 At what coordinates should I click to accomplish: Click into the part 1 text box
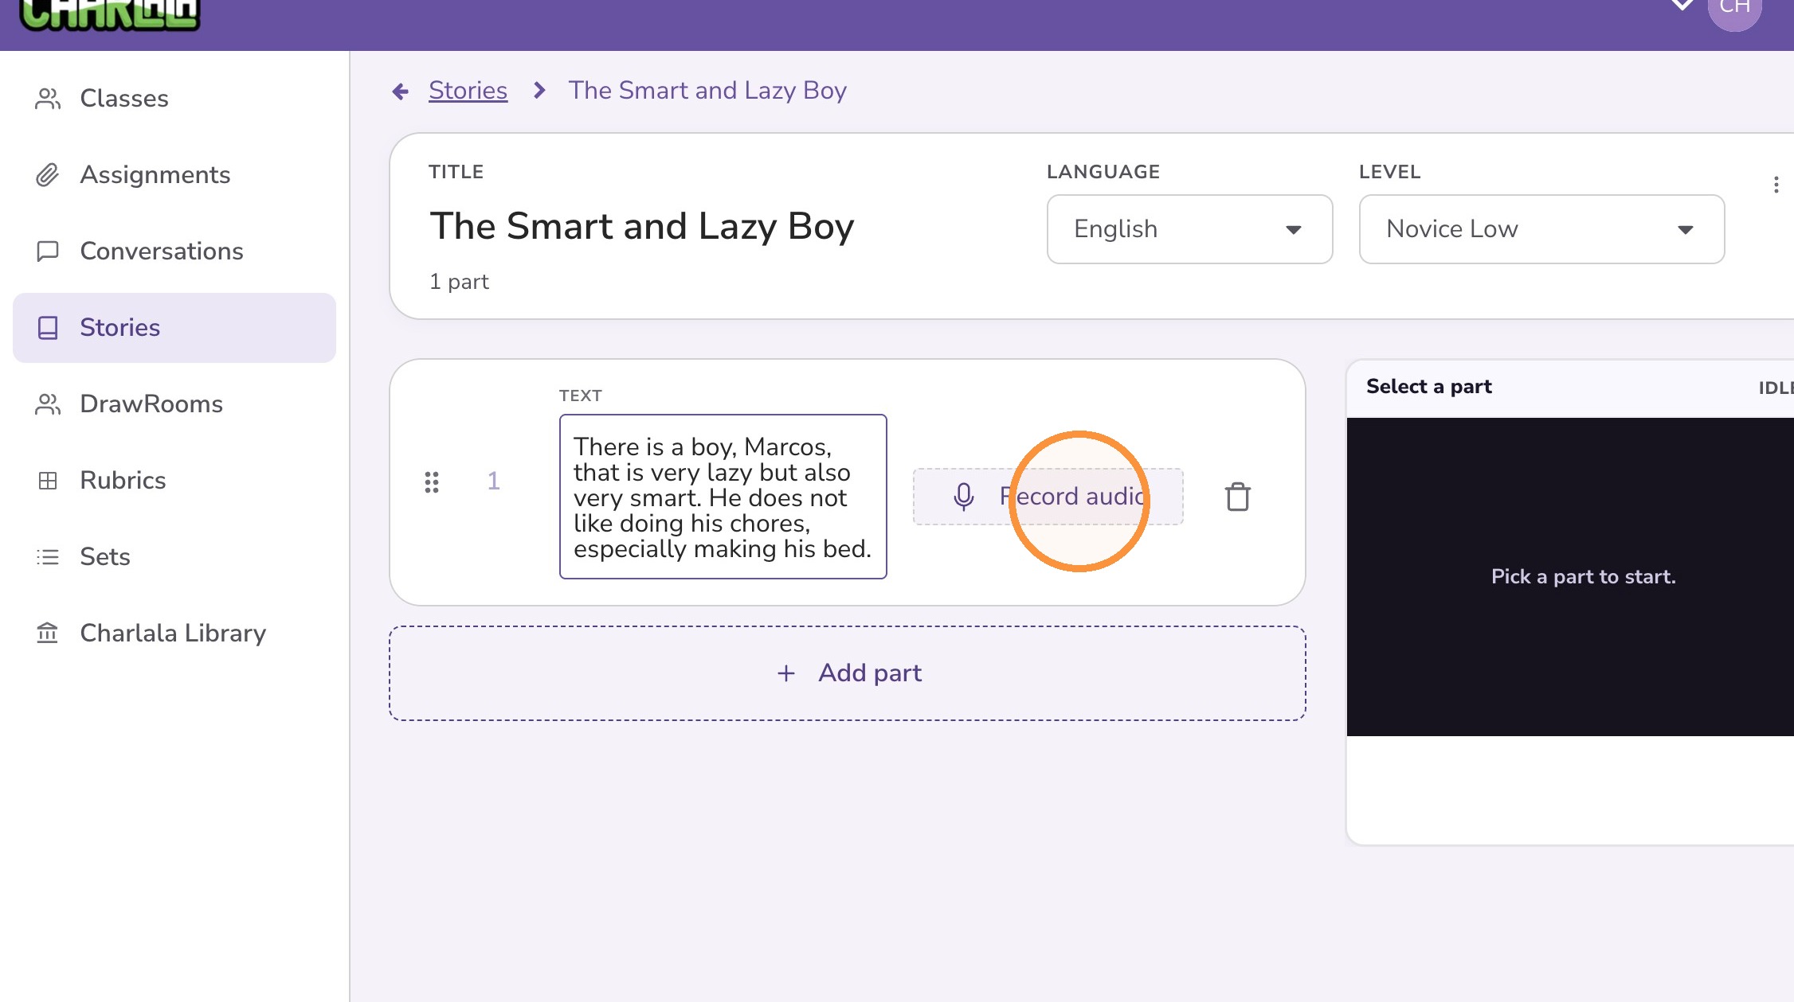(x=723, y=497)
